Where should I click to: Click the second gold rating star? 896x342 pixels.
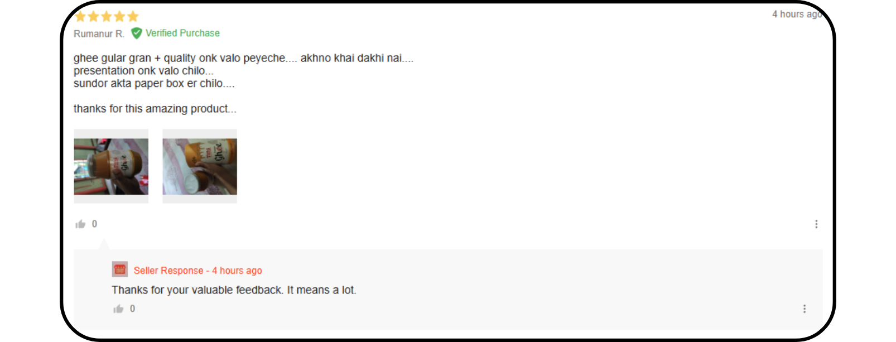coord(93,16)
